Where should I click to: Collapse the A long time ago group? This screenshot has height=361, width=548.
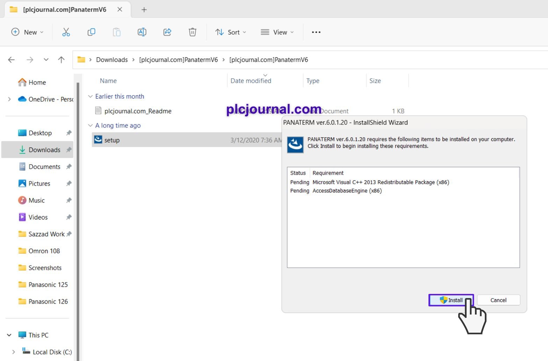[x=90, y=125]
